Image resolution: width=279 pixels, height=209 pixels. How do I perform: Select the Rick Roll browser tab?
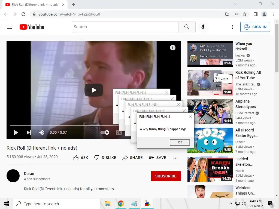(x=35, y=5)
